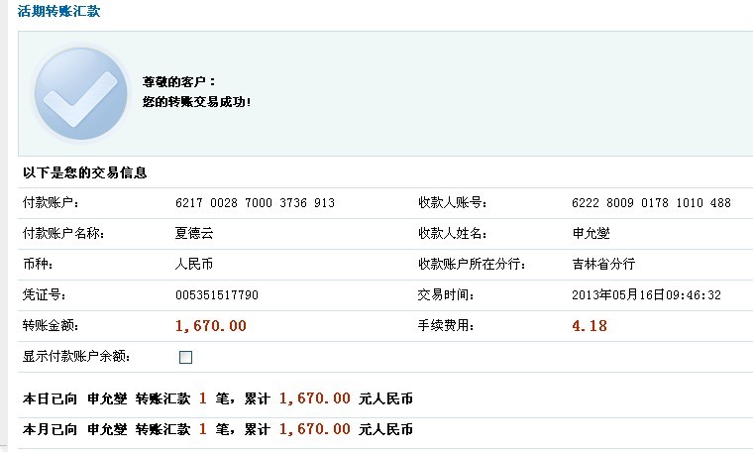Image resolution: width=753 pixels, height=452 pixels.
Task: Click the transfer amount 1,670.00 in the 转账金额 row
Action: click(210, 326)
